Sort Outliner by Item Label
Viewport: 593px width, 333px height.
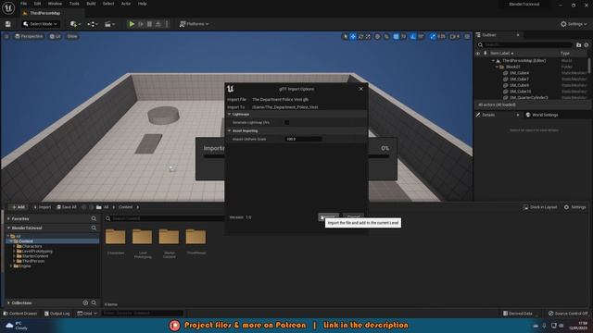point(501,54)
